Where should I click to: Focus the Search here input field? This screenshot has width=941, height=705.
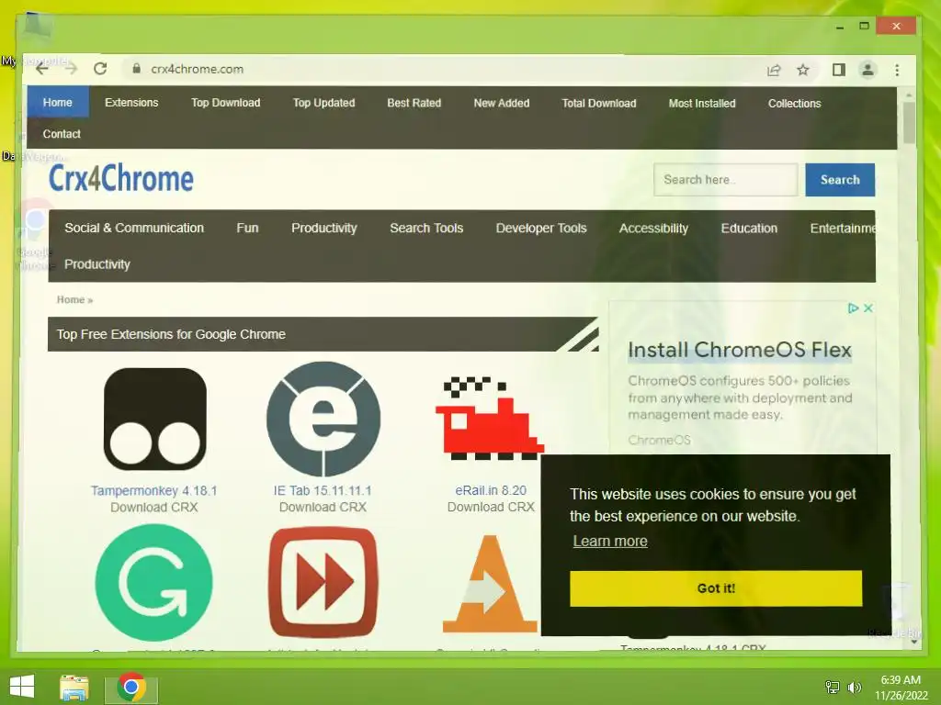[x=726, y=179]
